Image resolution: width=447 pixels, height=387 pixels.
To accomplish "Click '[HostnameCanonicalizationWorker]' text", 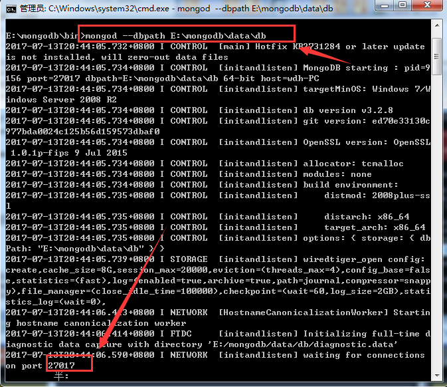I will tap(303, 313).
